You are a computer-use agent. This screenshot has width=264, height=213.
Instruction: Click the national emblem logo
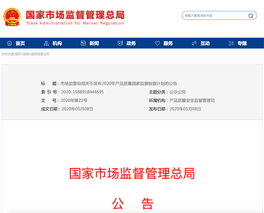tap(12, 15)
